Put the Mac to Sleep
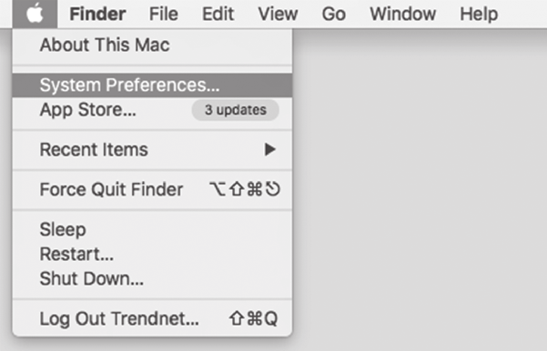This screenshot has height=351, width=547. [152, 230]
